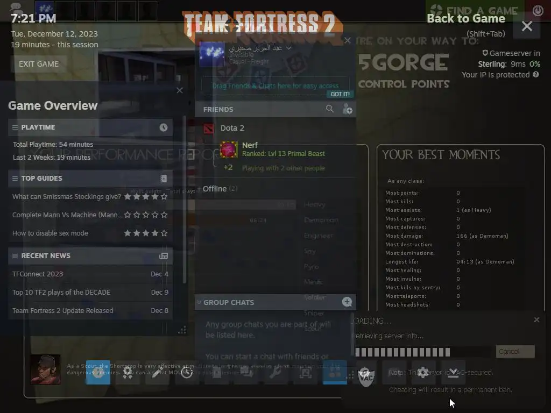Screen dimensions: 551x413
Task: Open Nerf's friend avatar
Action: tap(228, 149)
